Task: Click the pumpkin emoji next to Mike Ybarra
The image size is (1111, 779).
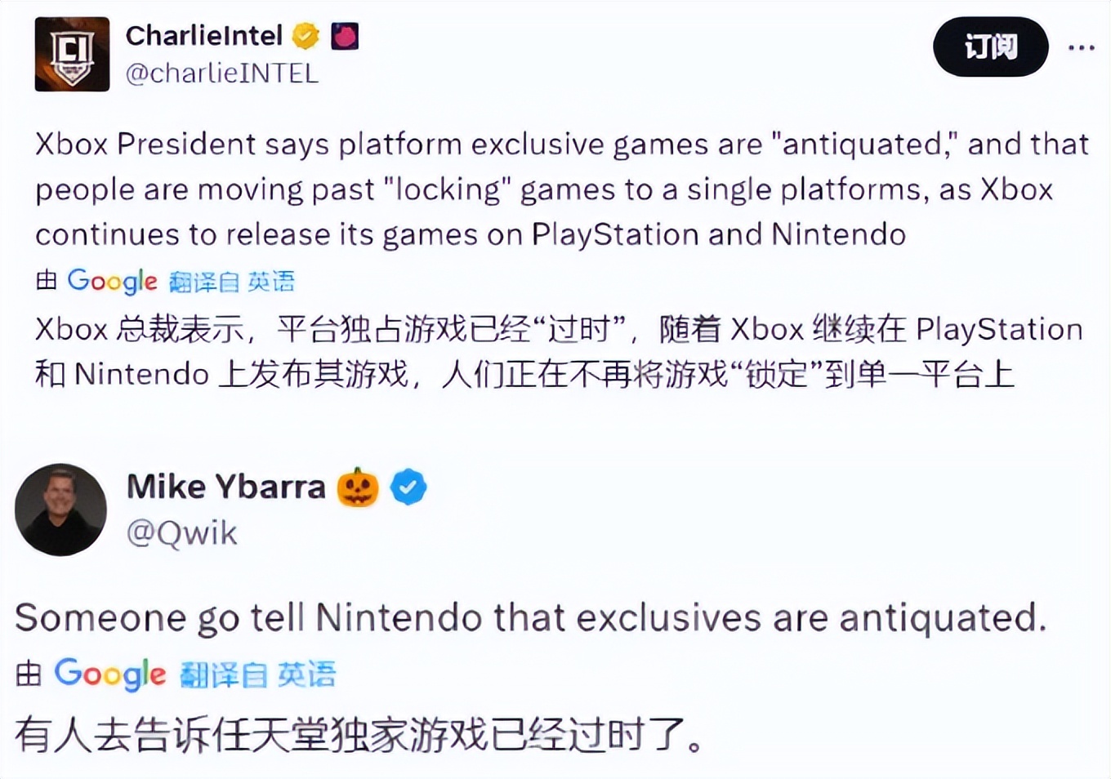Action: [357, 487]
